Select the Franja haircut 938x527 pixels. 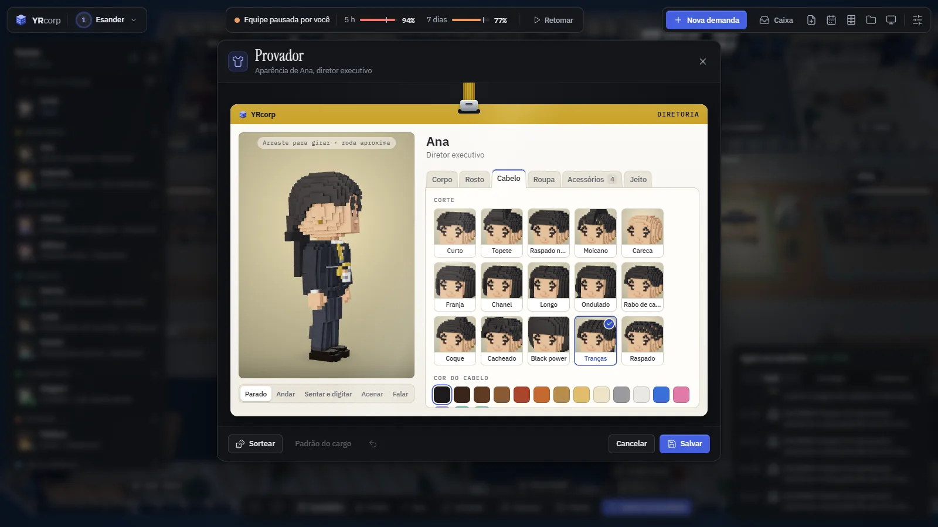tap(455, 287)
